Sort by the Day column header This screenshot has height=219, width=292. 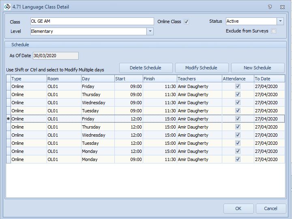[x=97, y=79]
